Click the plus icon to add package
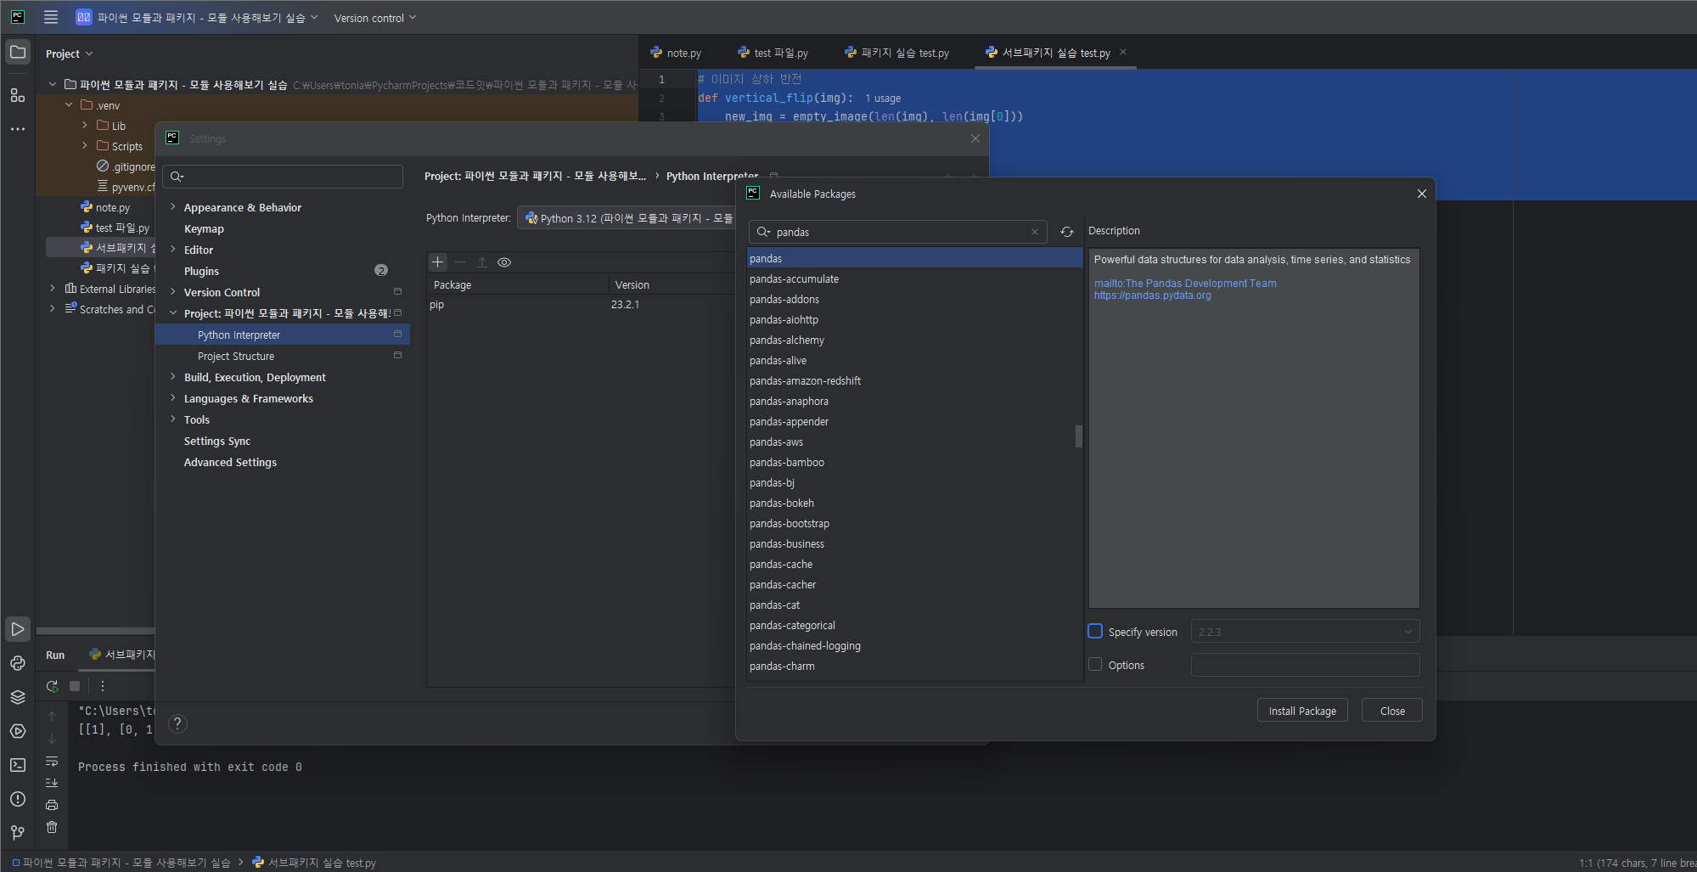Image resolution: width=1697 pixels, height=872 pixels. point(438,262)
